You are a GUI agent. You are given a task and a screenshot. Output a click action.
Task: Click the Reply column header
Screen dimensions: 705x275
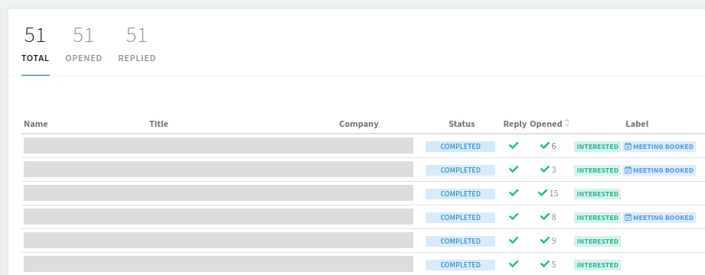point(515,124)
